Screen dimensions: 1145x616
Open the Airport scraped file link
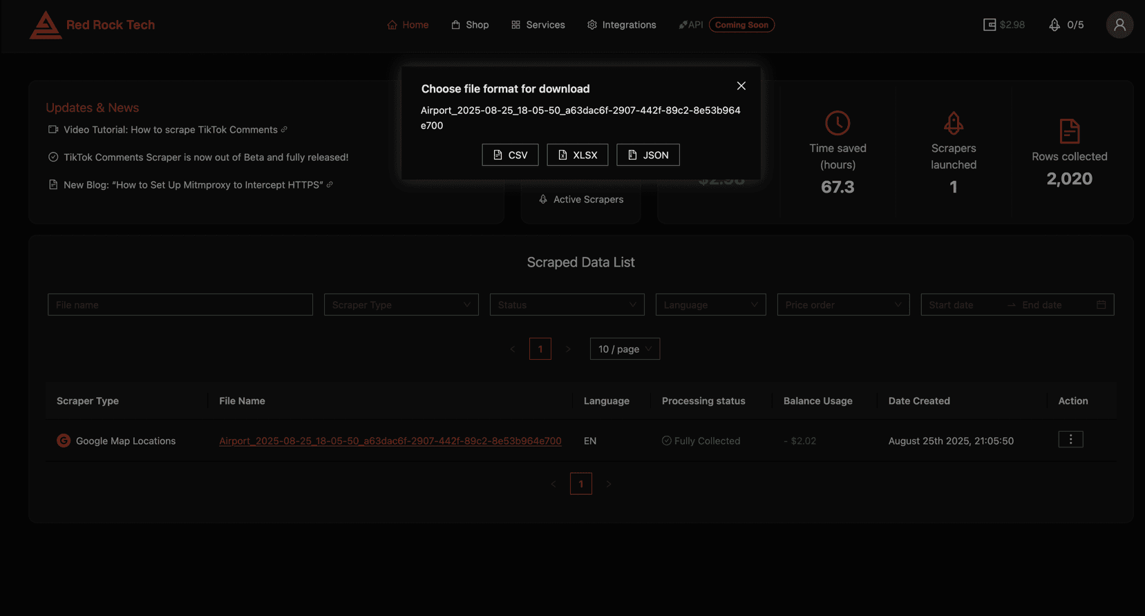(390, 441)
